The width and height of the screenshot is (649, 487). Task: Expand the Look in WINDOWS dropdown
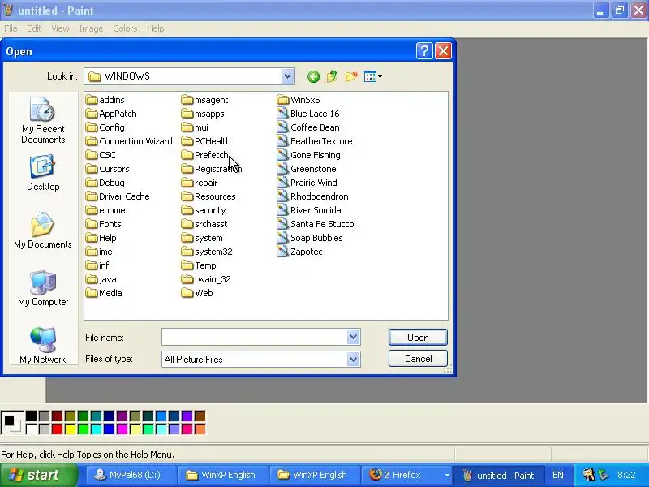coord(287,76)
